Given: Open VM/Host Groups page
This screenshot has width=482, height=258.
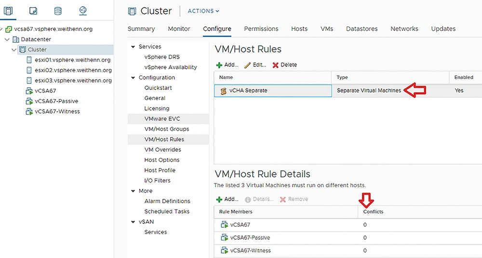Looking at the screenshot, I should point(167,129).
